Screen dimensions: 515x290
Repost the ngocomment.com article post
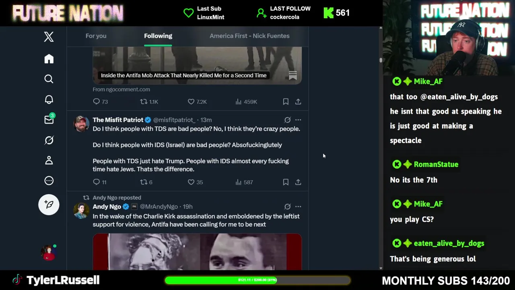point(149,101)
